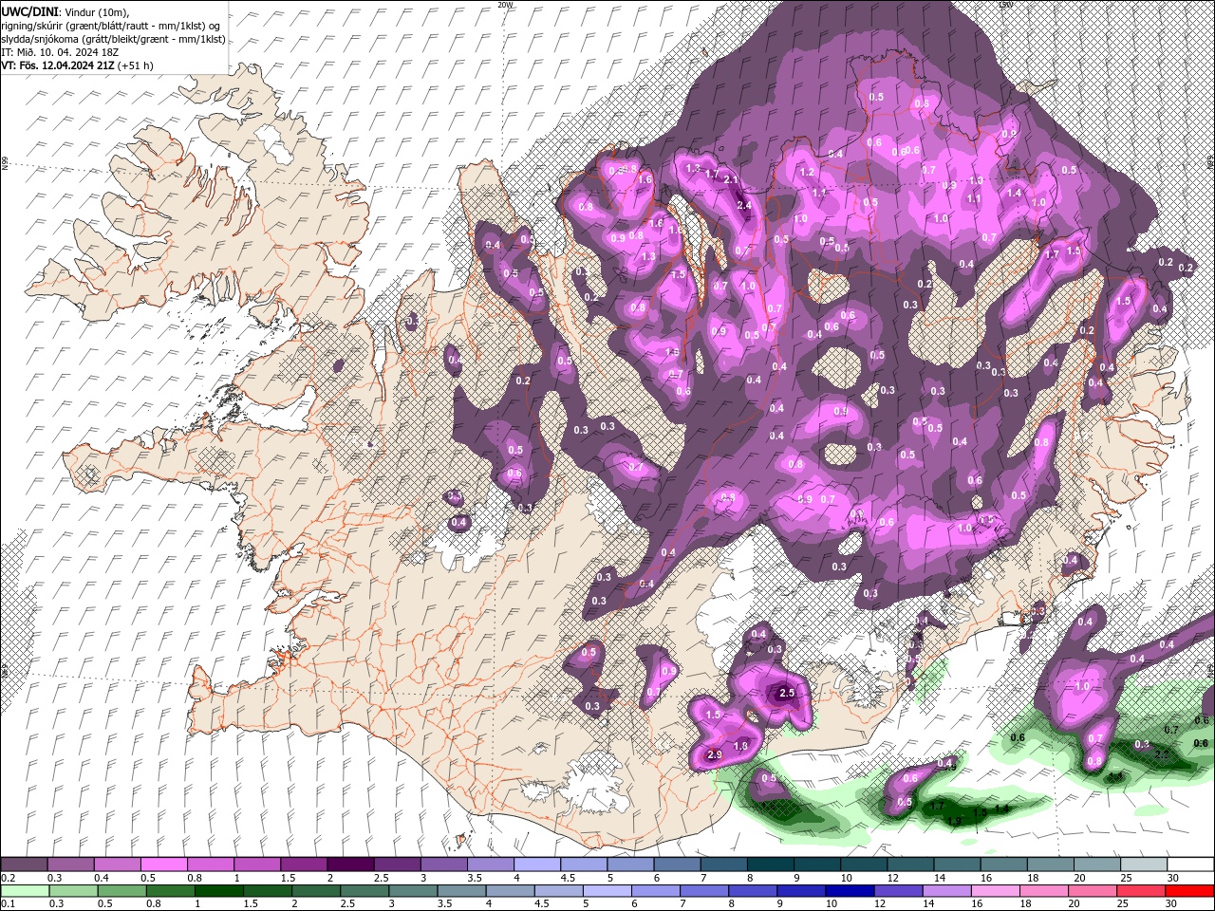Choose the violet rain swatch labelled 12
The image size is (1215, 911).
[899, 891]
